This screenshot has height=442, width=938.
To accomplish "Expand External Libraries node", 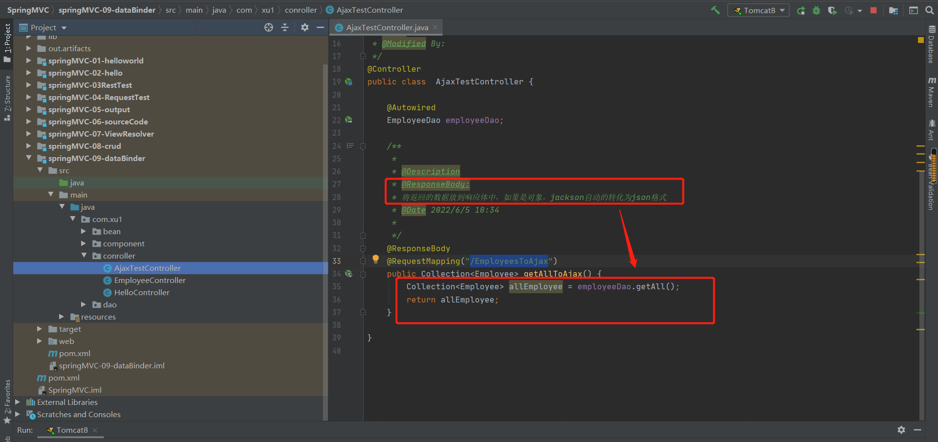I will coord(18,402).
